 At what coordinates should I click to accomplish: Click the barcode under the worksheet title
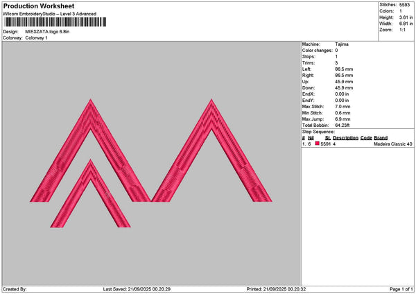55,22
